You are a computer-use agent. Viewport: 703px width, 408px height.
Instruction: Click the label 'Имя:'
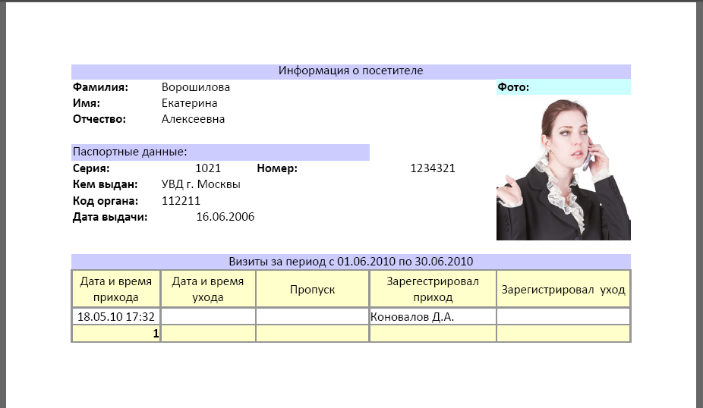click(x=87, y=103)
